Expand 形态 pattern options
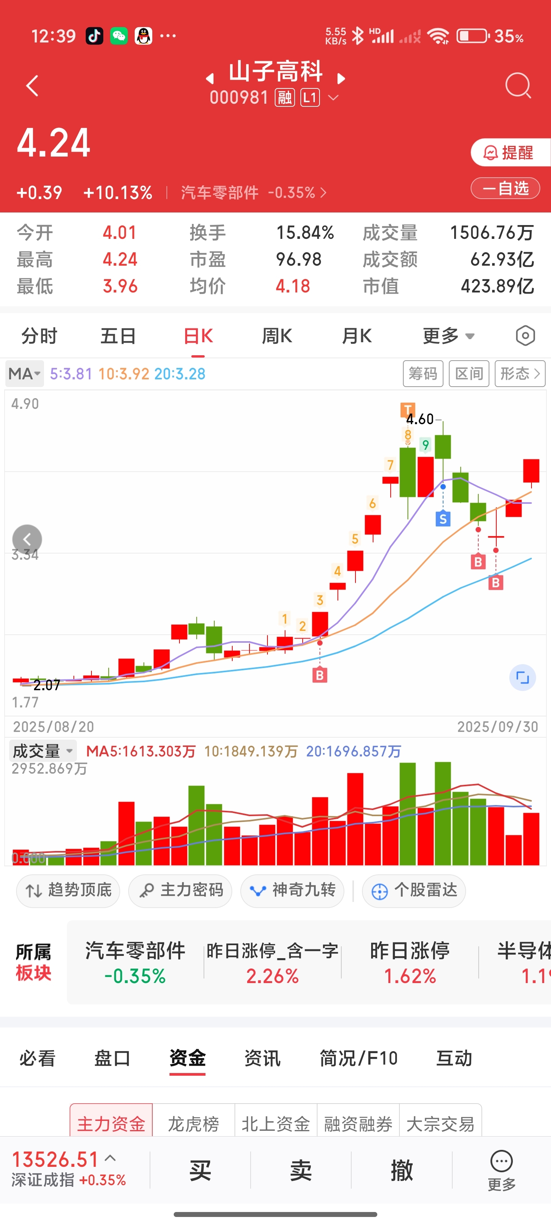This screenshot has height=1225, width=551. pyautogui.click(x=520, y=374)
